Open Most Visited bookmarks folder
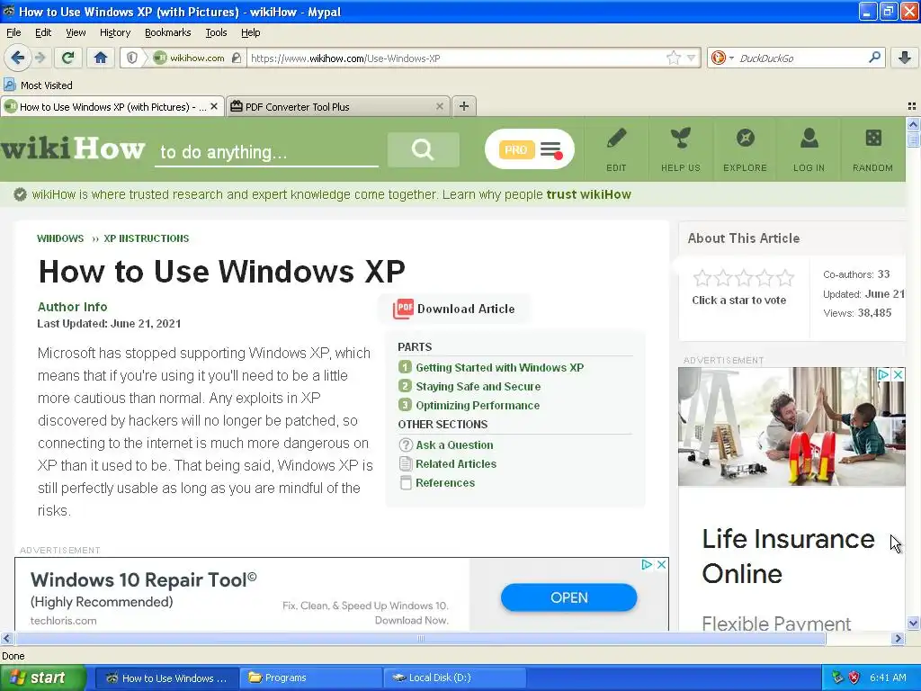 click(38, 85)
